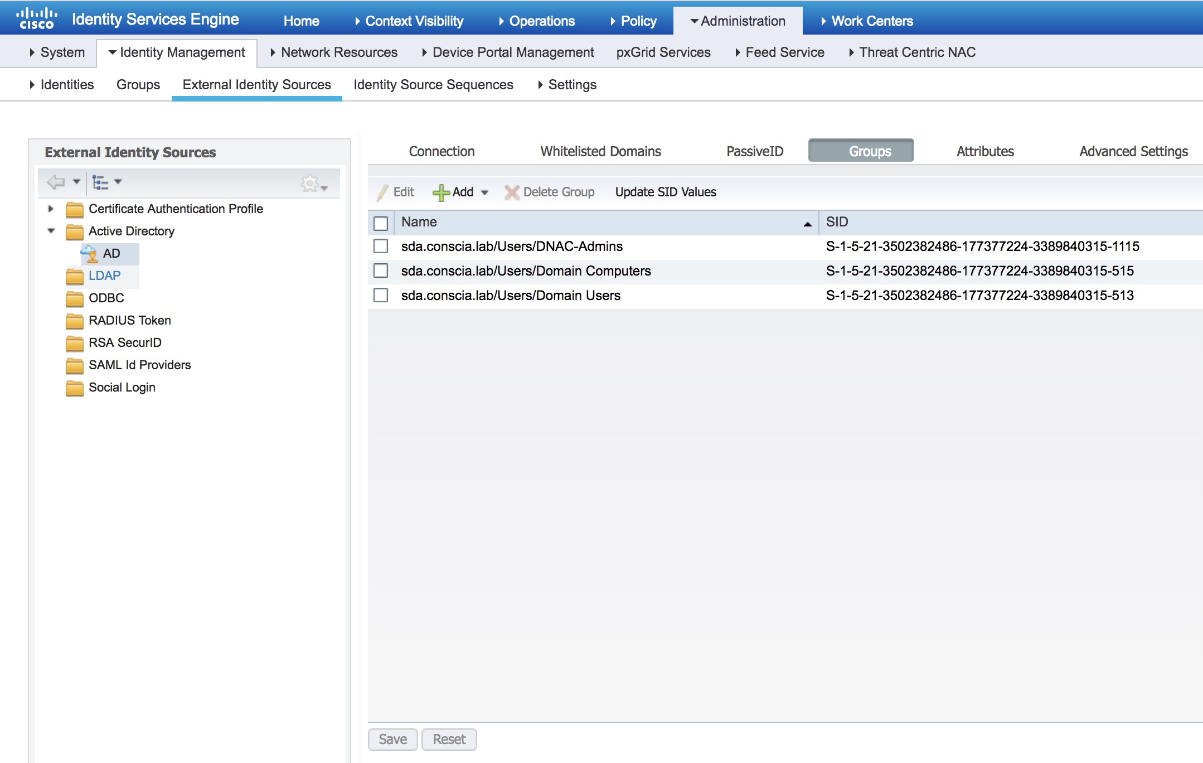Image resolution: width=1203 pixels, height=763 pixels.
Task: Click the back arrow icon in tree toolbar
Action: click(56, 182)
